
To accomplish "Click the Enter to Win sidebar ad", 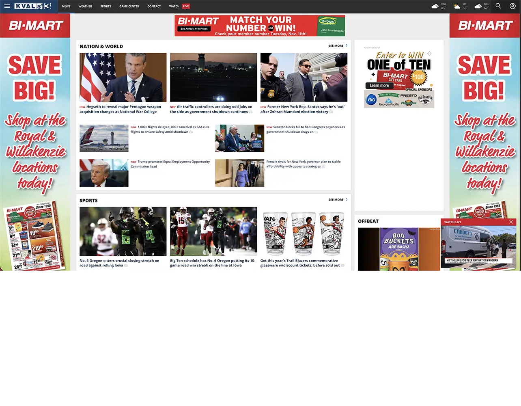I will [399, 79].
